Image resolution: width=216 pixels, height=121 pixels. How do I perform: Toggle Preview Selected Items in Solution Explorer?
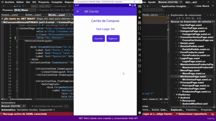tap(200, 18)
